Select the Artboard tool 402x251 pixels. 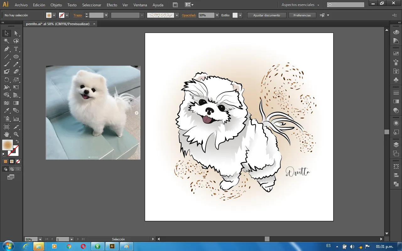pos(6,127)
